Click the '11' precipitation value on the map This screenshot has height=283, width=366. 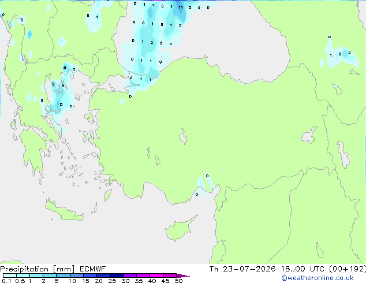tap(181, 8)
